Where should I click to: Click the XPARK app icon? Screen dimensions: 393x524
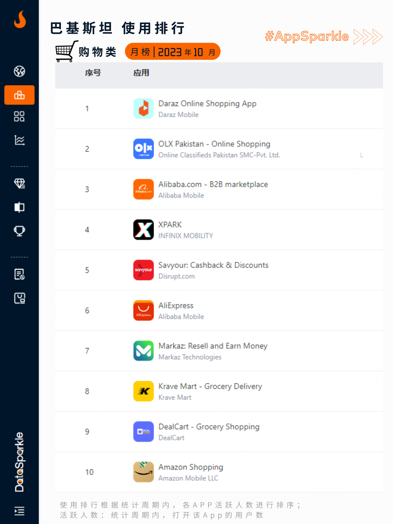point(143,230)
